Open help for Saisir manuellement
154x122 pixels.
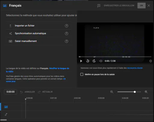(66, 41)
